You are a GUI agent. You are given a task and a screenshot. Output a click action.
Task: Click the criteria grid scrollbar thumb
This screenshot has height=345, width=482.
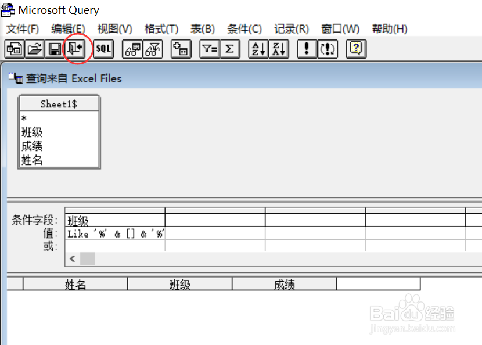[87, 258]
